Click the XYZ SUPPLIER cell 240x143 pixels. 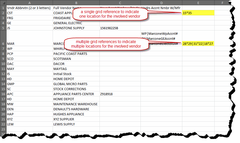point(76,119)
